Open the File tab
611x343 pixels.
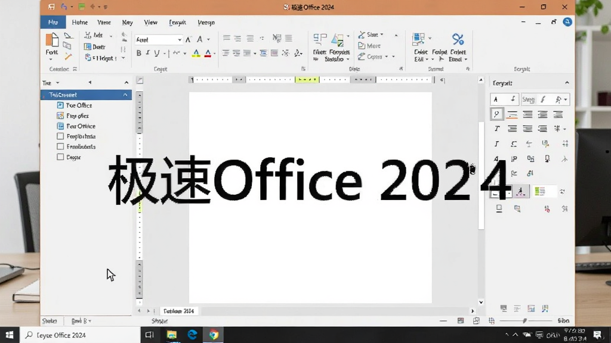point(53,23)
